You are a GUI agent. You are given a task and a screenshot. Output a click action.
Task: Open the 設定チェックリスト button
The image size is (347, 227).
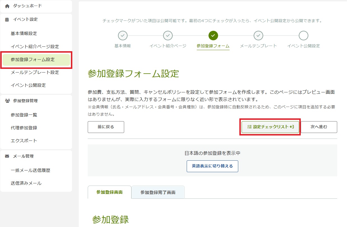click(270, 127)
